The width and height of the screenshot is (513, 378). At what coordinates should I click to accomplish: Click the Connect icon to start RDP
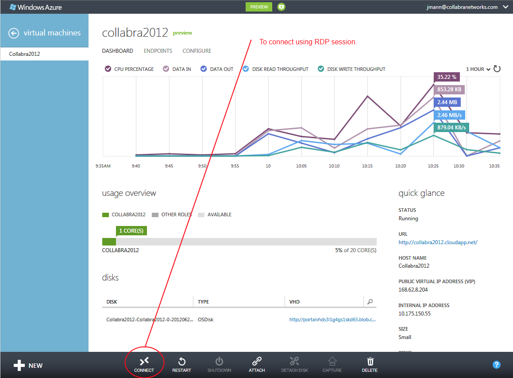pyautogui.click(x=144, y=361)
